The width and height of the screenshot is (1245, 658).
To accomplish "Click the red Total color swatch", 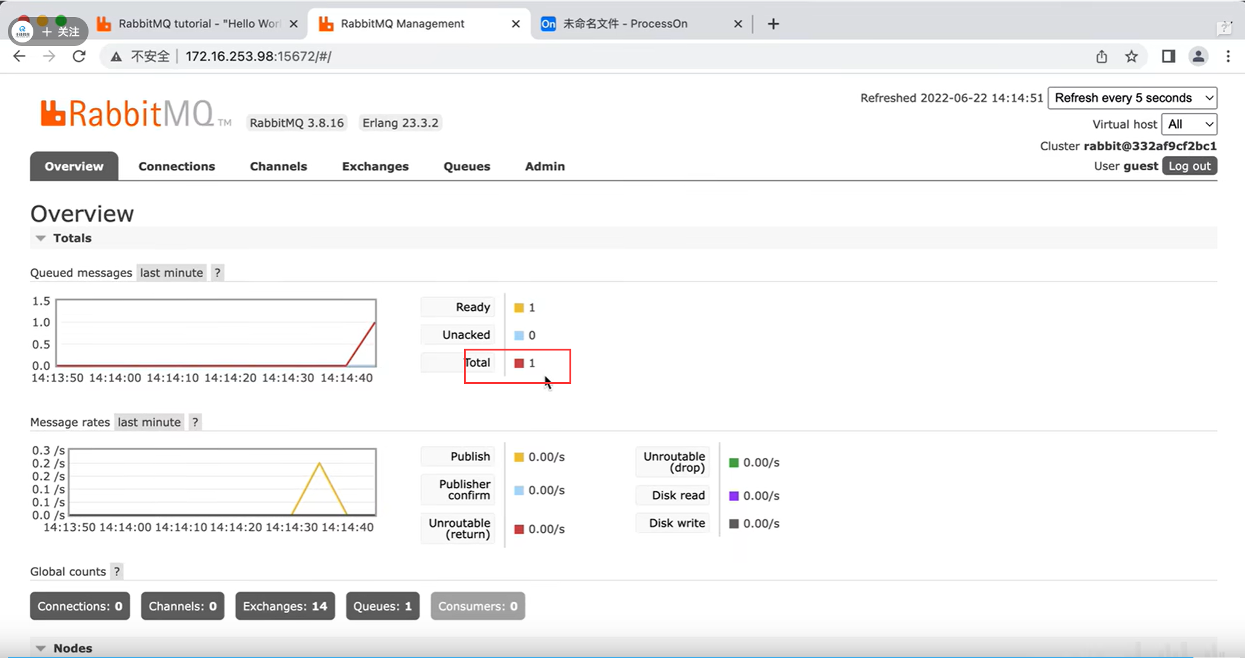I will pyautogui.click(x=519, y=363).
